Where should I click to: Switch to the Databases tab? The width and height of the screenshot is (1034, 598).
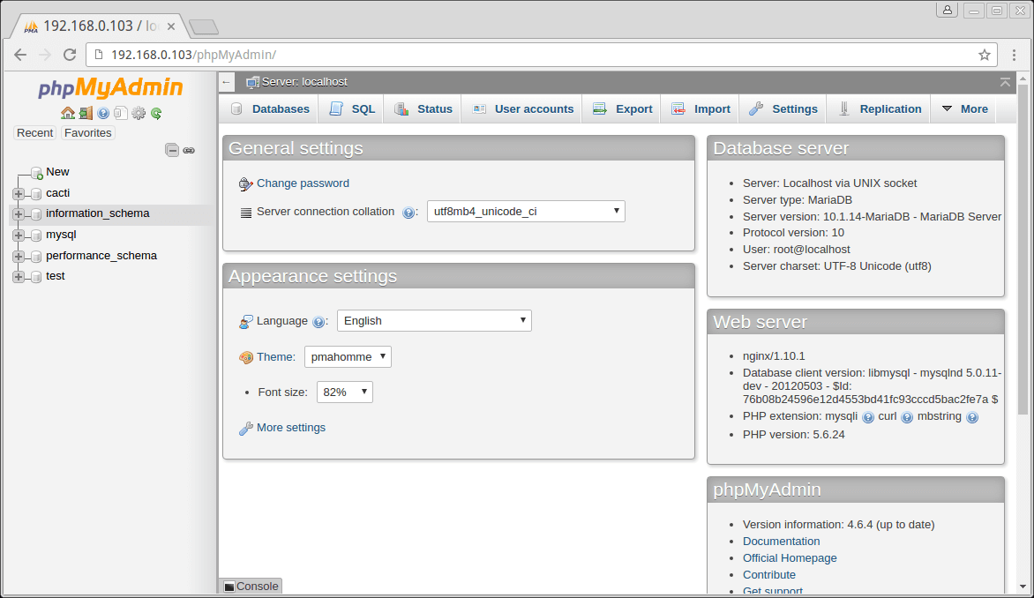pos(270,109)
